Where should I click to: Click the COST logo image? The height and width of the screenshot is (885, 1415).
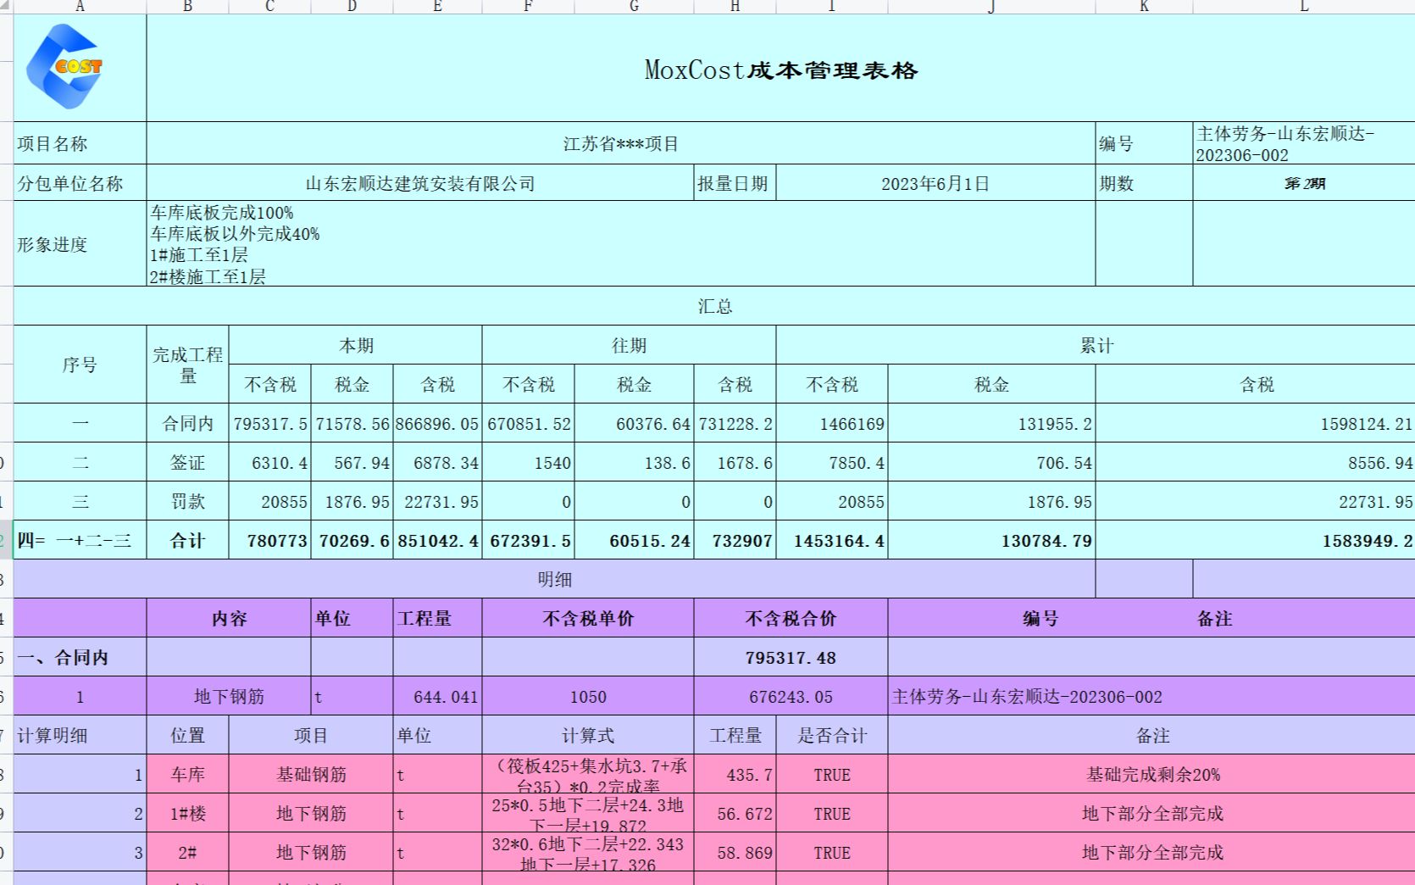(64, 66)
